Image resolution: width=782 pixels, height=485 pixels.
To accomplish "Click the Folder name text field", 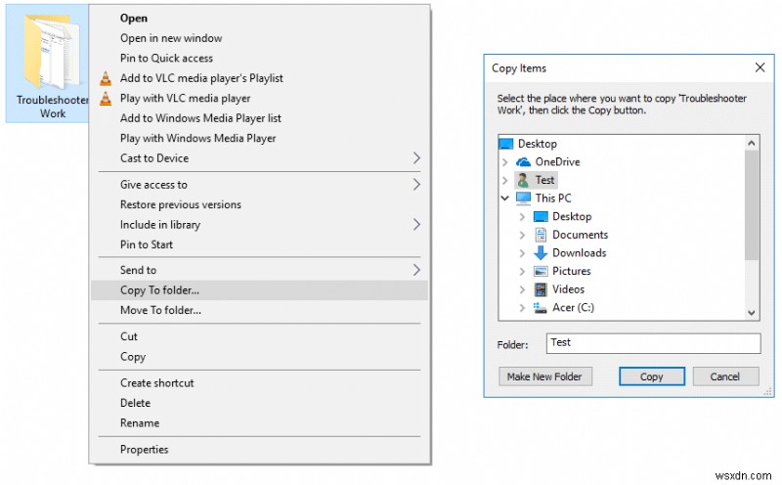I will tap(652, 343).
